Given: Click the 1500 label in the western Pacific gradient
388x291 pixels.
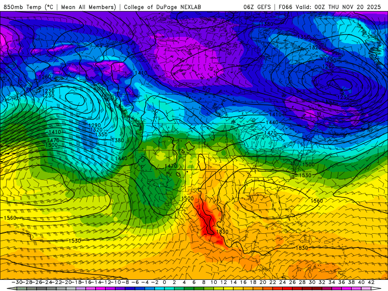Looking at the screenshot, I should 51,145.
